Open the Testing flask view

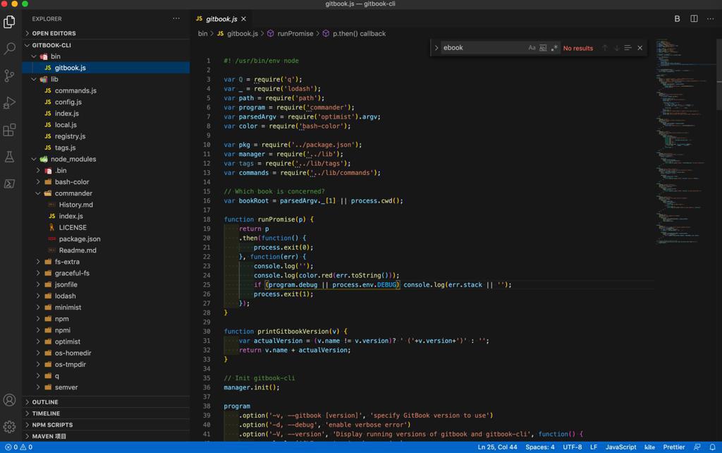pyautogui.click(x=10, y=157)
